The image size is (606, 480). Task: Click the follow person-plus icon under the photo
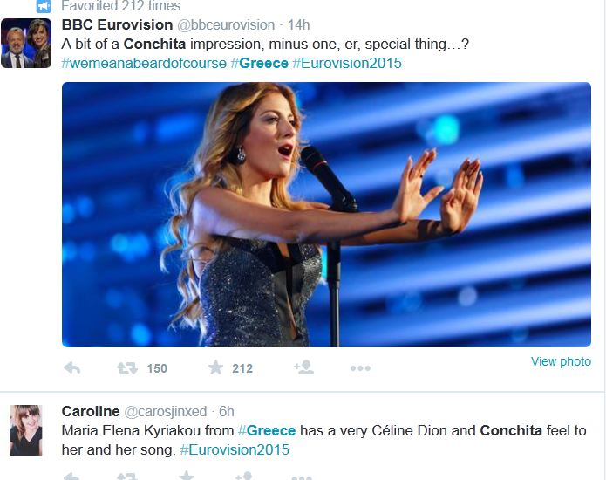(x=303, y=367)
